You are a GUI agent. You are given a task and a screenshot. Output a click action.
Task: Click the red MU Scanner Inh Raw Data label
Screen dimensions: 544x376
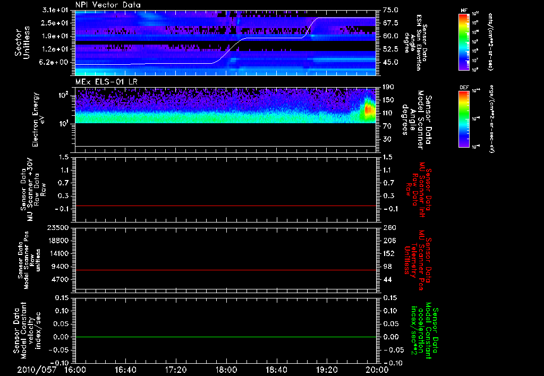[x=418, y=190]
